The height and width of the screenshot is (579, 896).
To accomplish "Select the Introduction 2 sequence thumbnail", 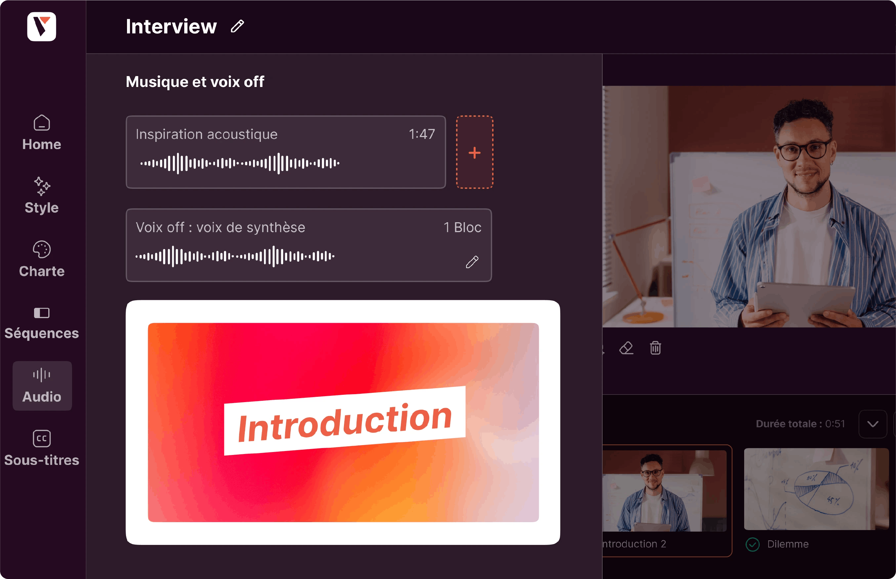I will coord(664,491).
